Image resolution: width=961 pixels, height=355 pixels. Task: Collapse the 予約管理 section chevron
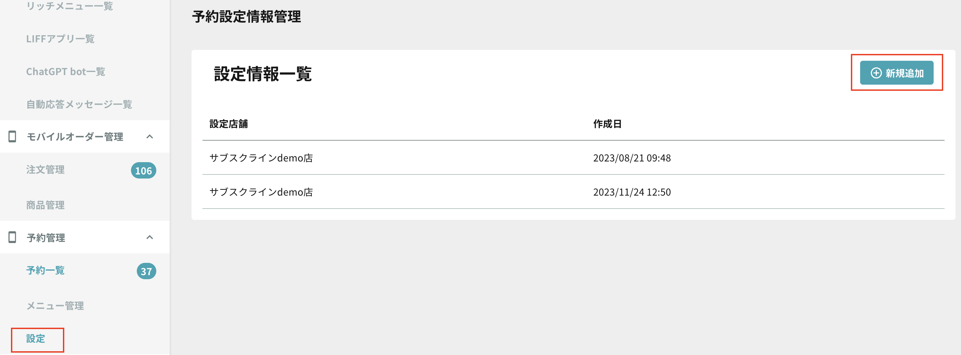[149, 237]
